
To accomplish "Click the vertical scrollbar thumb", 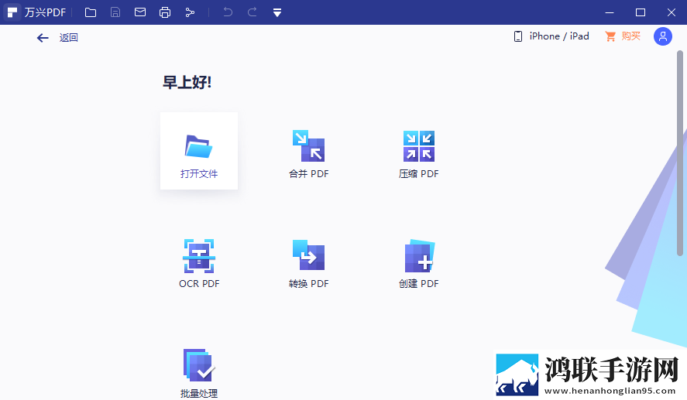I will click(x=680, y=153).
